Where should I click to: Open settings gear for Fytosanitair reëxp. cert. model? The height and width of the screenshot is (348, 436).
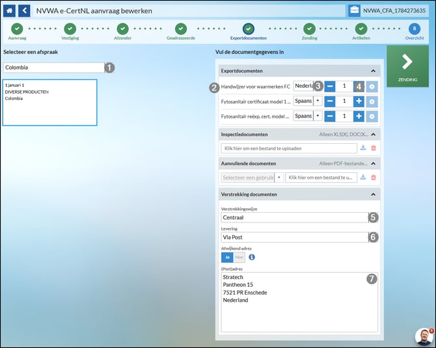pos(372,116)
